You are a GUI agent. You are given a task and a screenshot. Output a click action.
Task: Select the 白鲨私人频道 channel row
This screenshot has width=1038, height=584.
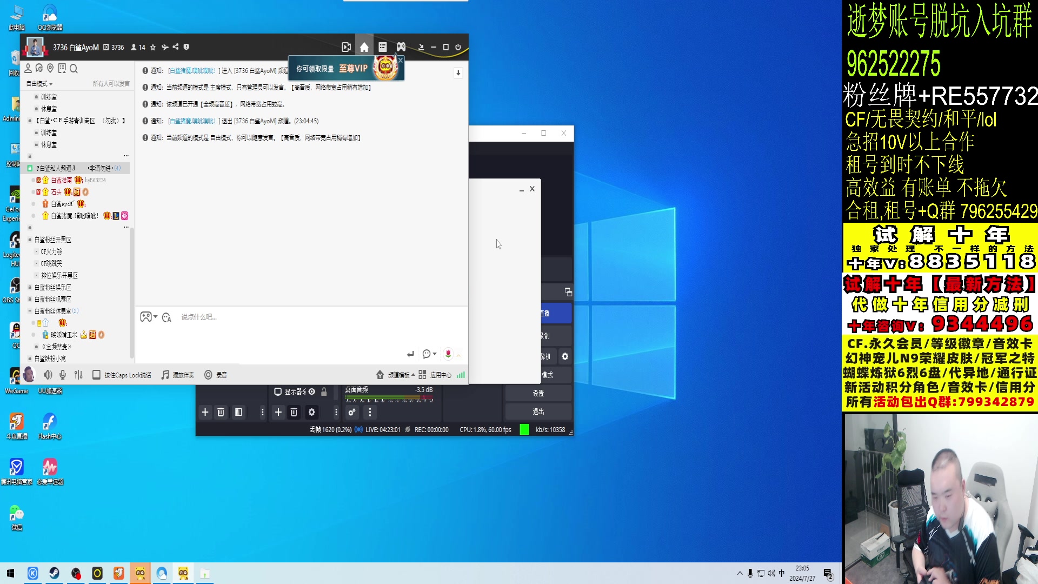(x=76, y=168)
